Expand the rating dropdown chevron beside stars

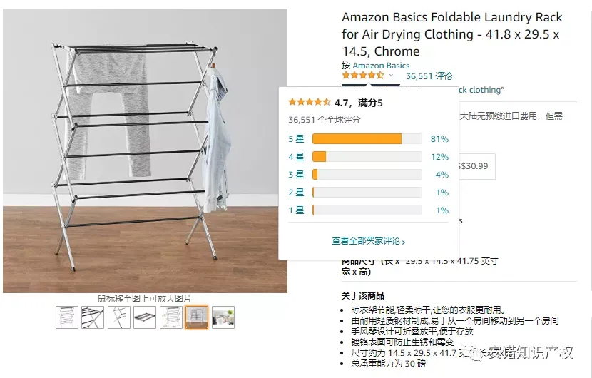point(391,76)
